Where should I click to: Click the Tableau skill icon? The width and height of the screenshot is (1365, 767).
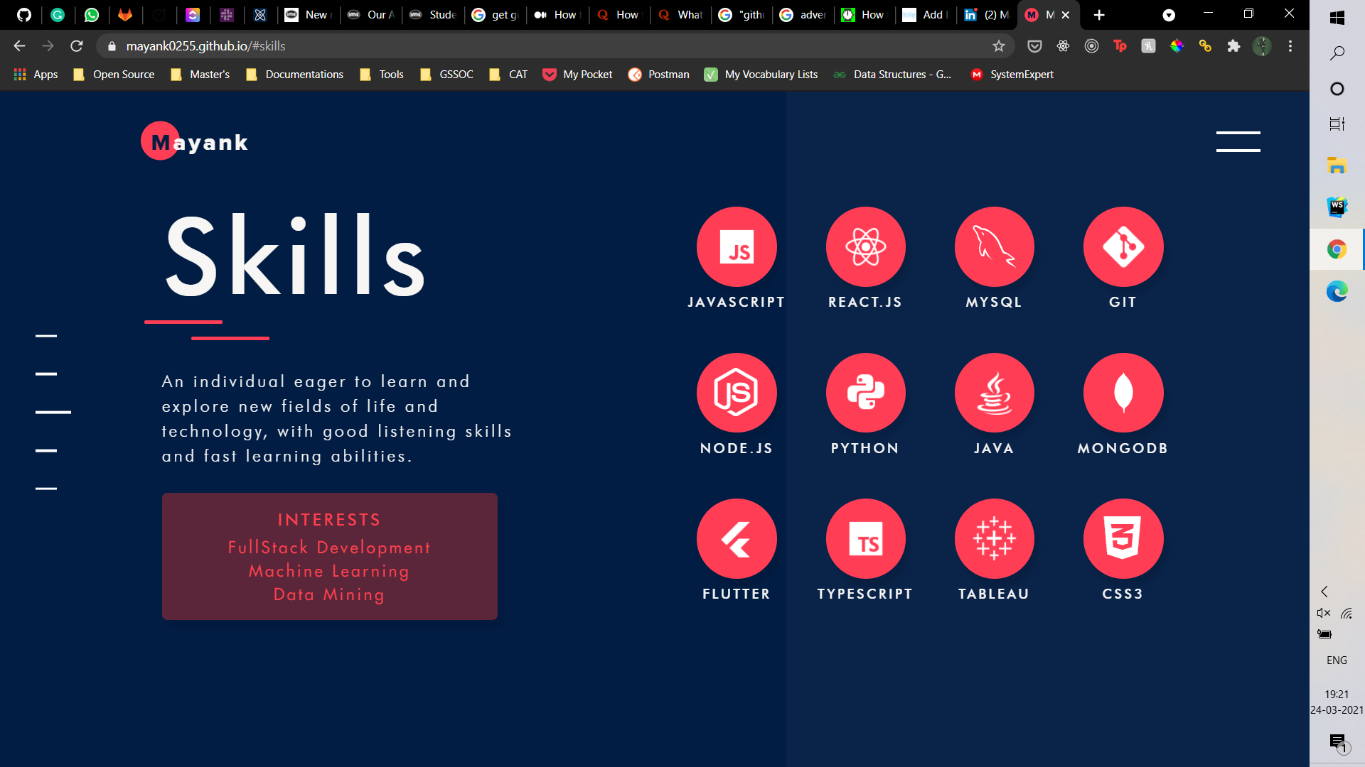coord(994,539)
